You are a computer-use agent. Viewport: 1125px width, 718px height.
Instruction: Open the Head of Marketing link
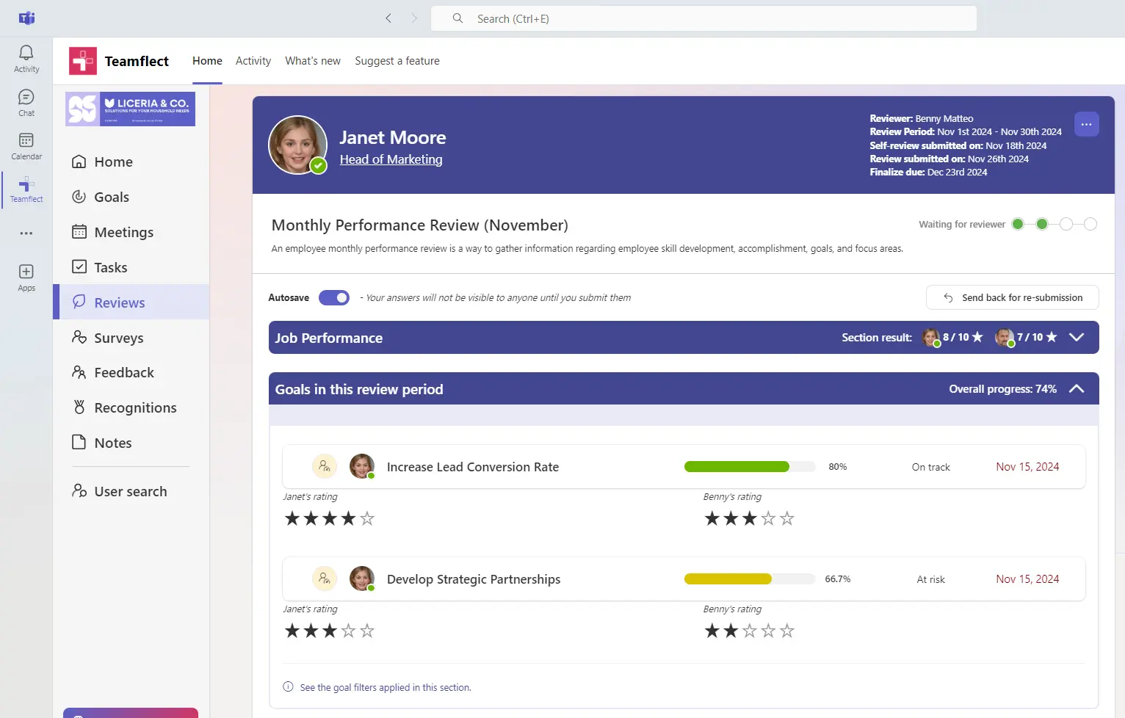tap(391, 159)
